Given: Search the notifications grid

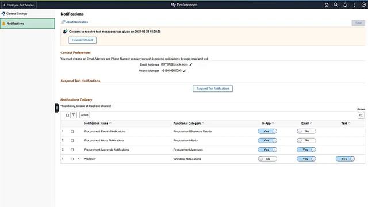Looking at the screenshot, I should tap(361, 115).
